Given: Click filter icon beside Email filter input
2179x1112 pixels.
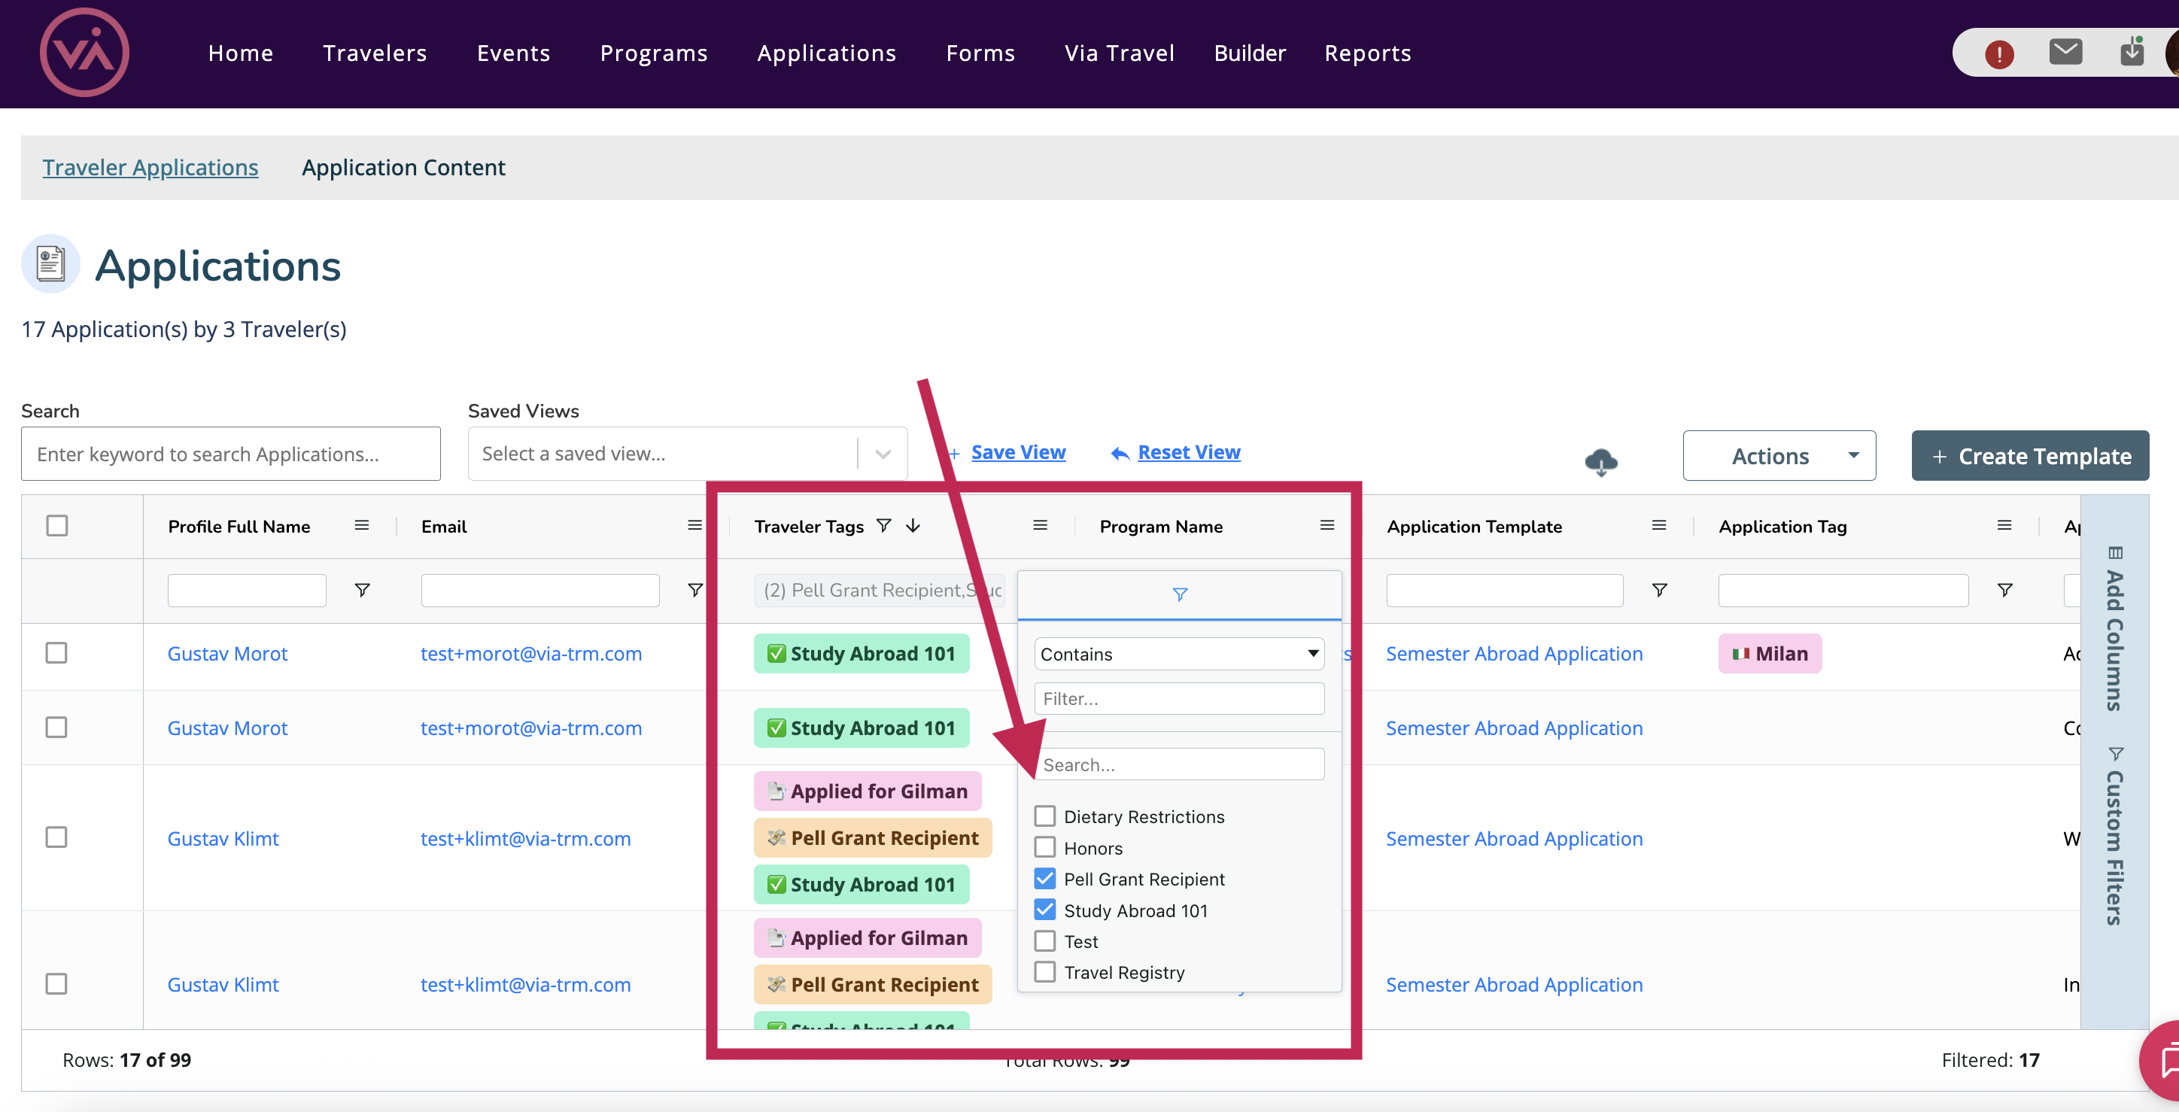Looking at the screenshot, I should pyautogui.click(x=694, y=589).
